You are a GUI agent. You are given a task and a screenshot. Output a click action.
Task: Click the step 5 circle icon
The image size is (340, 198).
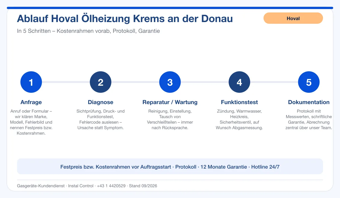(309, 82)
